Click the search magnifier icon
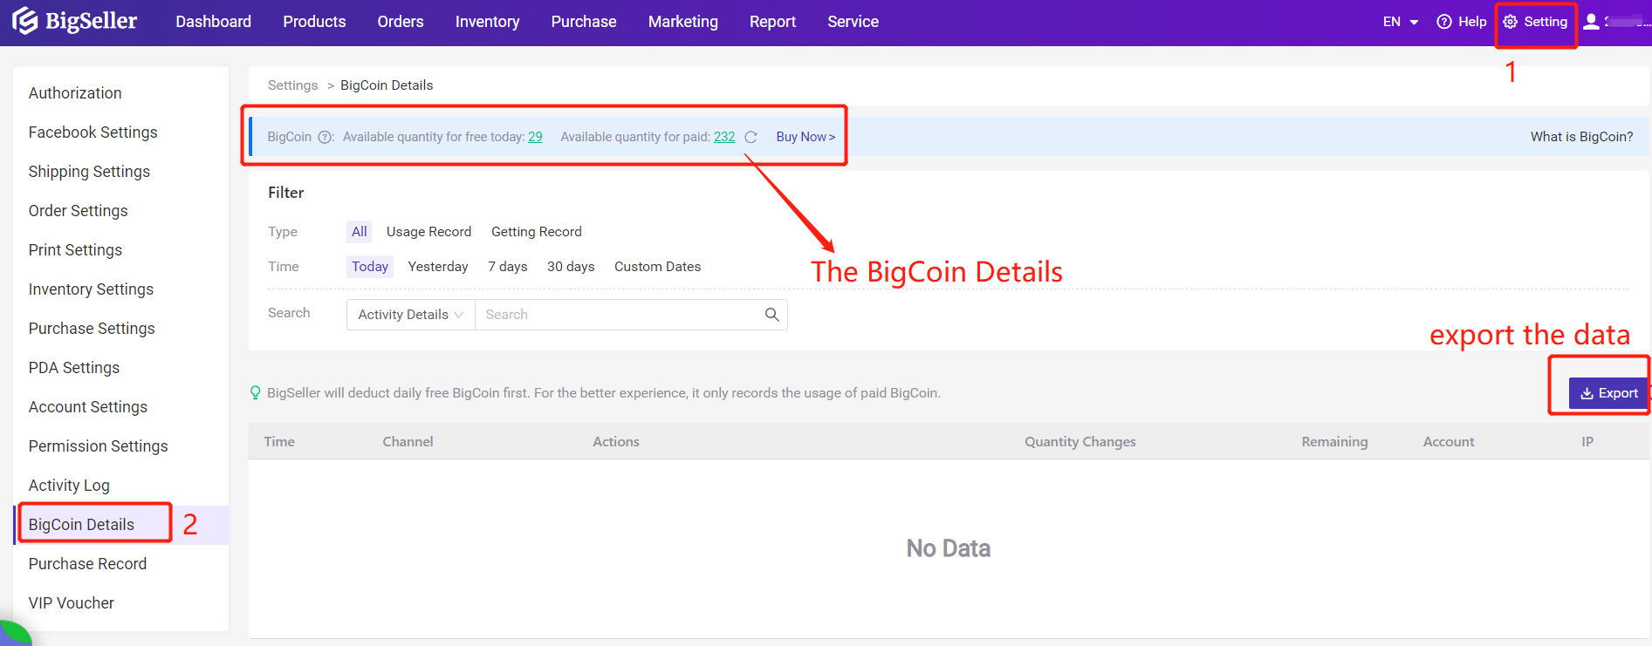Viewport: 1652px width, 646px height. 771,315
